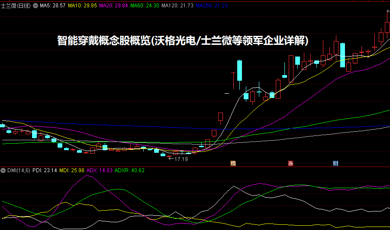390x230 pixels.
Task: Click the MA20: 29.84 label
Action: click(x=113, y=6)
